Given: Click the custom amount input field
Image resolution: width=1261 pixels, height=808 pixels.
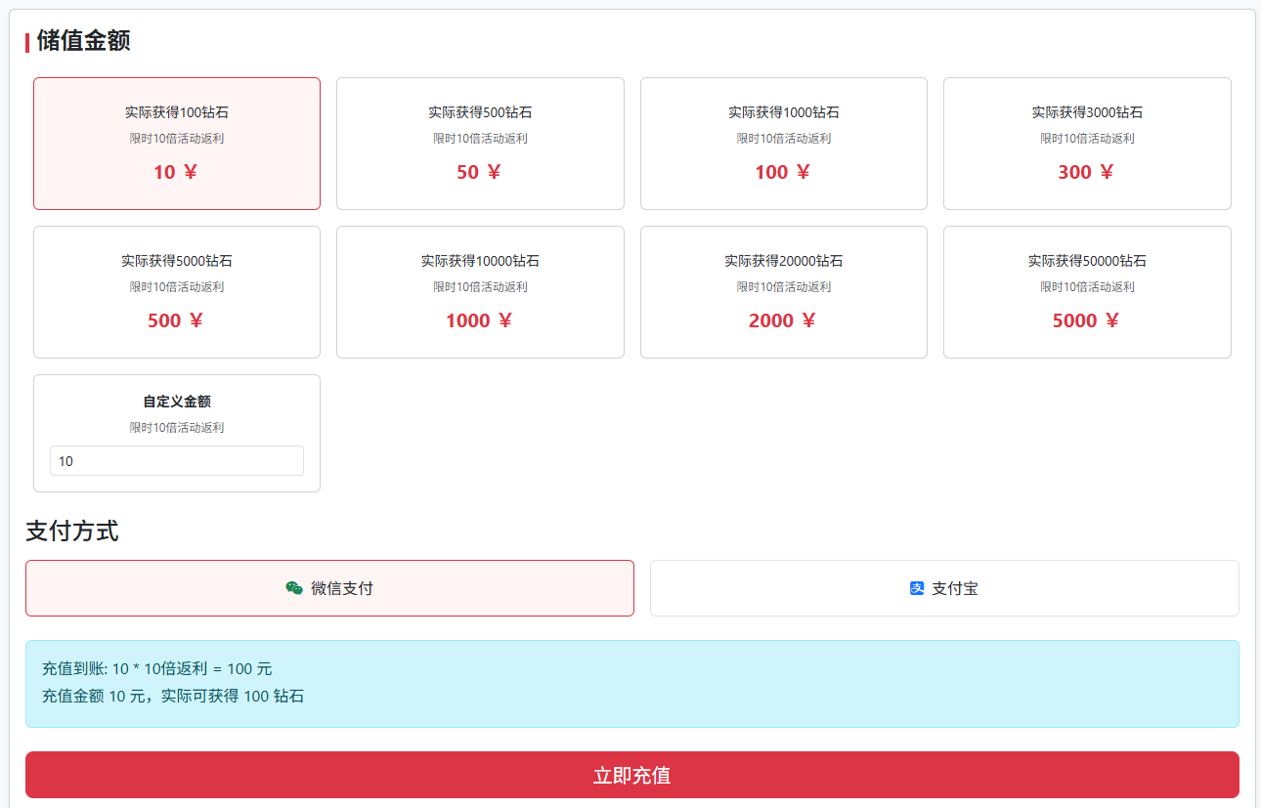Looking at the screenshot, I should click(x=177, y=461).
